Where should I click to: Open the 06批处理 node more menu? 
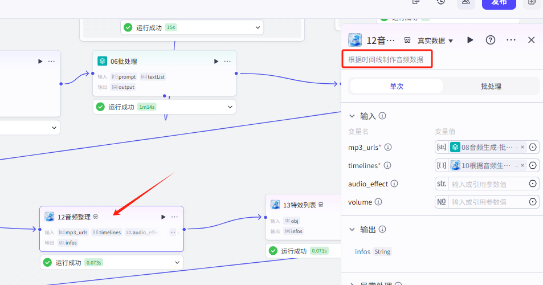227,62
